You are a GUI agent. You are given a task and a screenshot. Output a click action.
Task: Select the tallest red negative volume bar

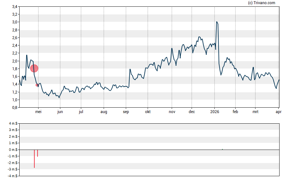tap(34, 159)
